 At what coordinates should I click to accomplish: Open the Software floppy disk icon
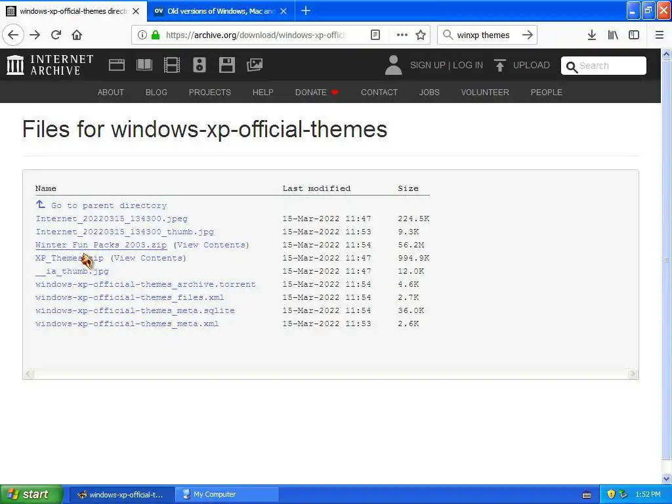[x=226, y=65]
